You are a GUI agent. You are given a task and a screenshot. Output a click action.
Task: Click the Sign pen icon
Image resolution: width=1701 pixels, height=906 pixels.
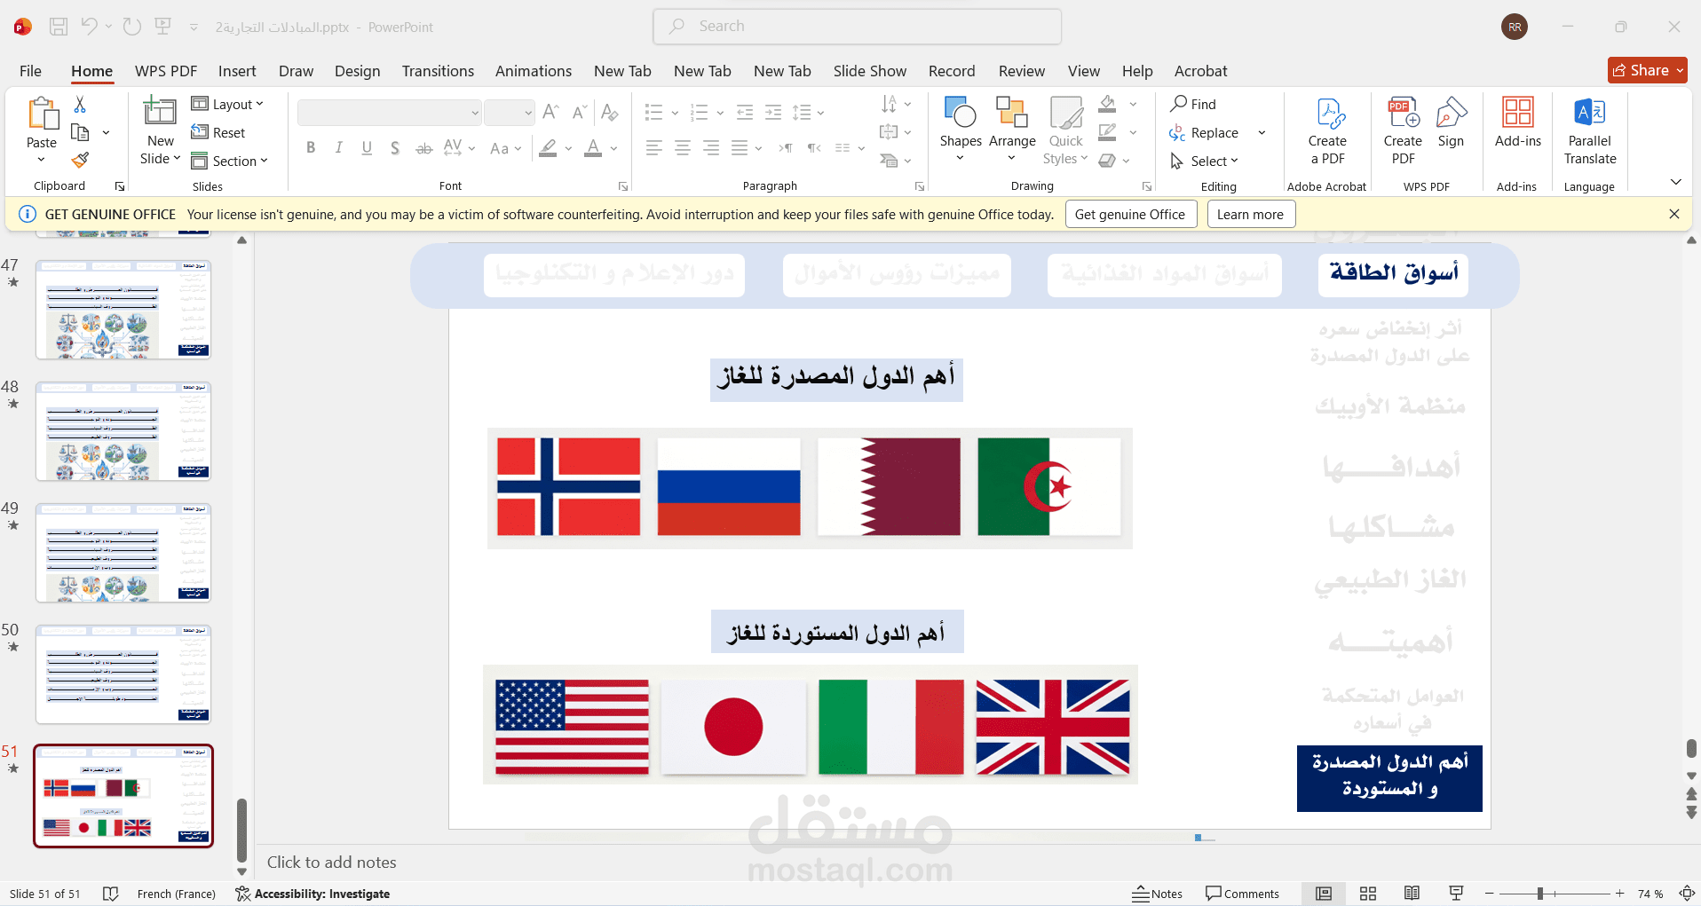[x=1451, y=114]
